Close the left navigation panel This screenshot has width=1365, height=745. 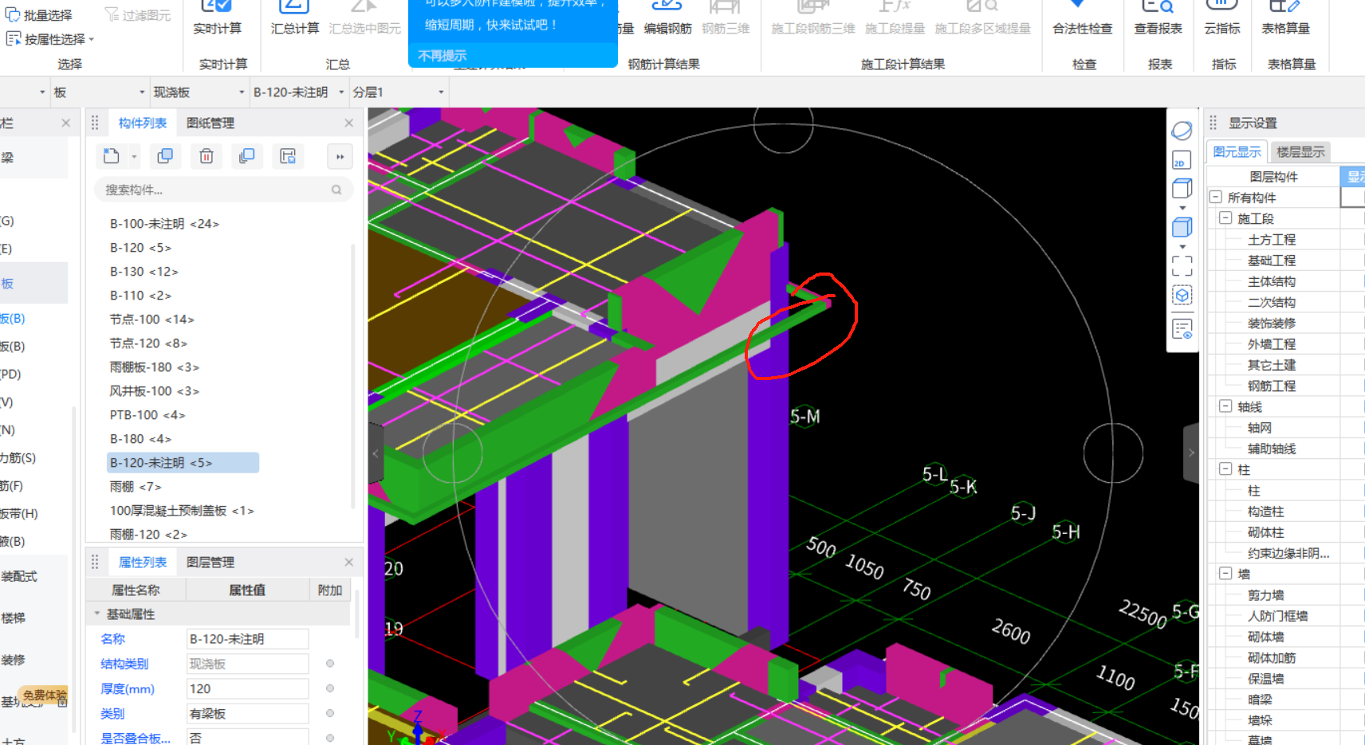click(x=66, y=123)
